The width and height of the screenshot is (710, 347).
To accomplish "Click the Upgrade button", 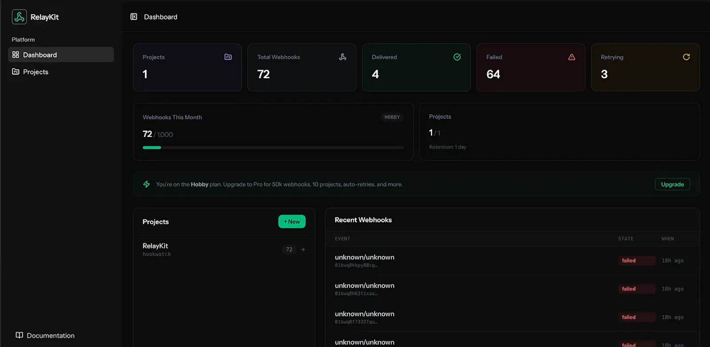I will click(672, 184).
